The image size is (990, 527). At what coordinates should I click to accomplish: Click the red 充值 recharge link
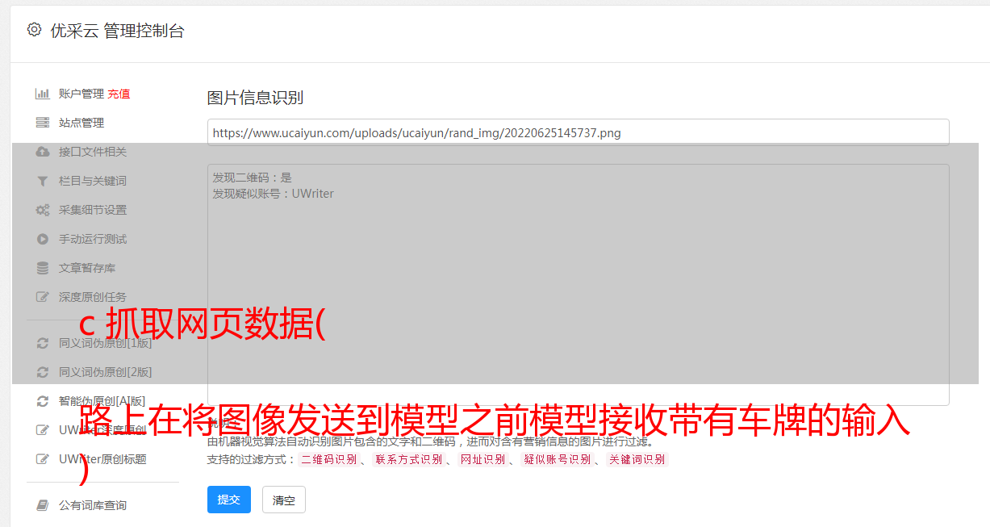(119, 94)
